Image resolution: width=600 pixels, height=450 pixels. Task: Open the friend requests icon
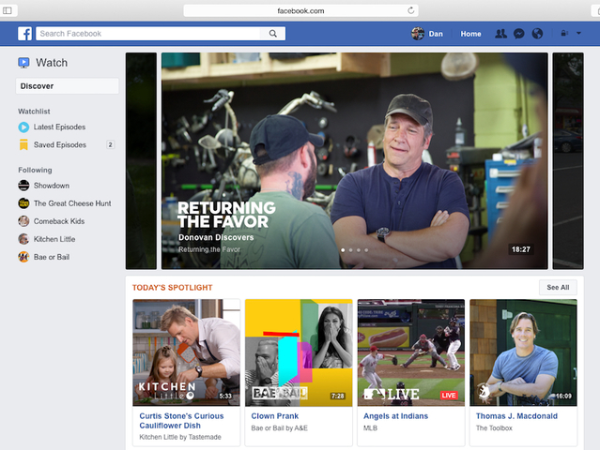pos(500,34)
